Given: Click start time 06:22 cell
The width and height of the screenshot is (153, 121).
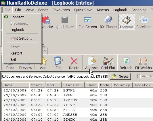Looking at the screenshot, I should click(37, 105).
